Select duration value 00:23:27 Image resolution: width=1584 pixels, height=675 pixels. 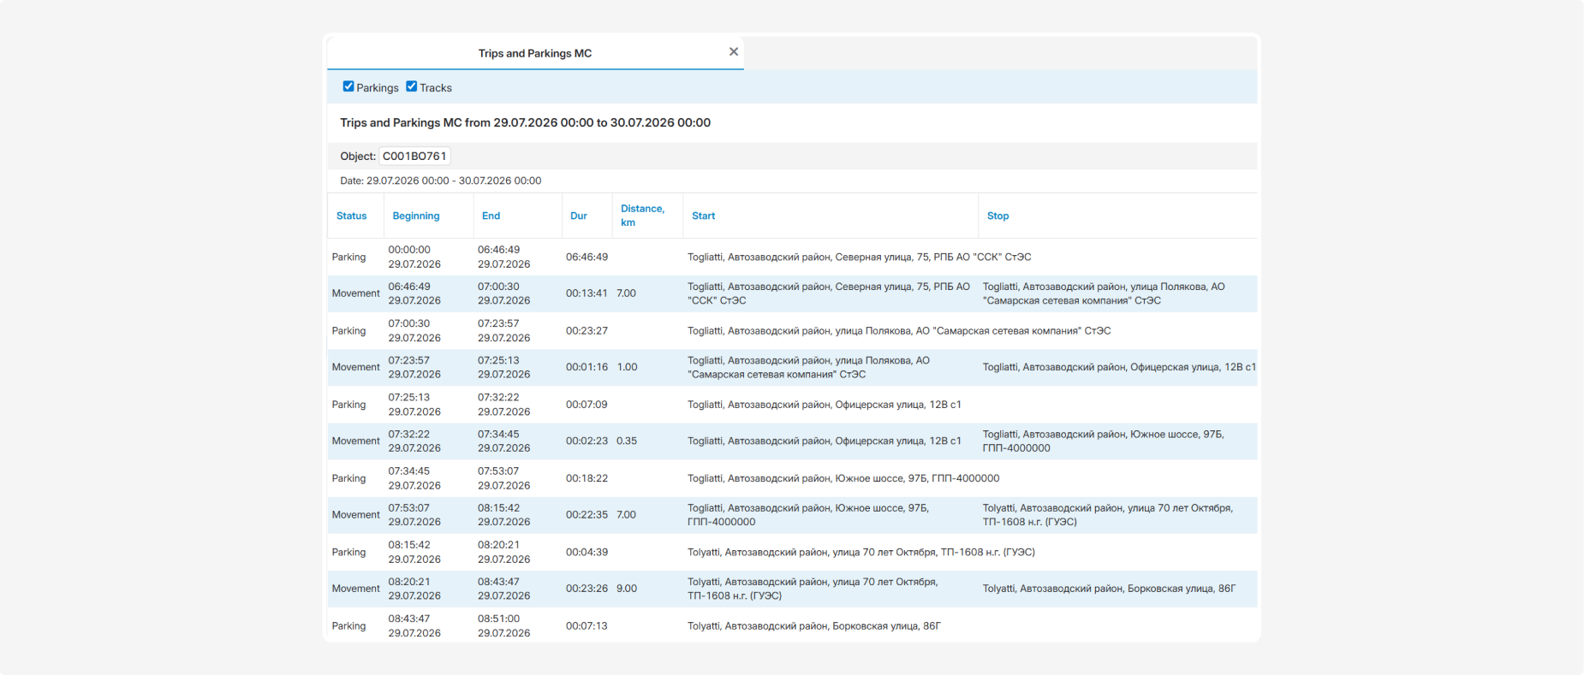pyautogui.click(x=587, y=330)
